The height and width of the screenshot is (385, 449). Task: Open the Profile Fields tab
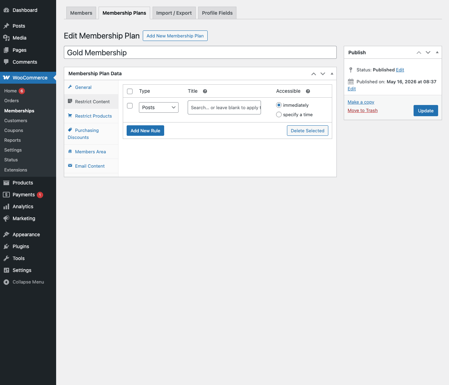click(217, 13)
